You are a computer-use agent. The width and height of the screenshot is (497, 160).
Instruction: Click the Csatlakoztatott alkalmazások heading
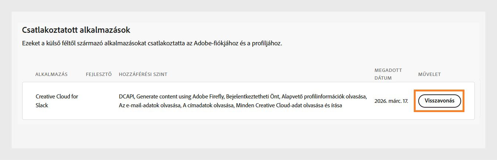[x=76, y=30]
